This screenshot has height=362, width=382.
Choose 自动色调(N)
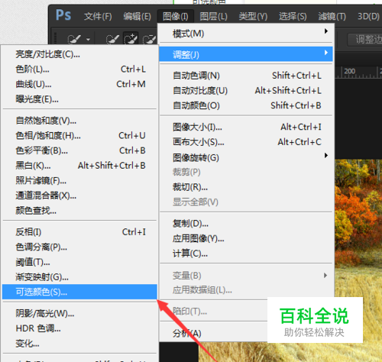(x=246, y=76)
